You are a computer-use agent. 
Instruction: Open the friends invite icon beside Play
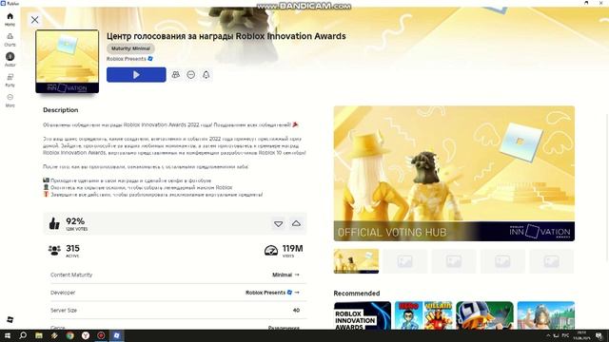[x=175, y=74]
